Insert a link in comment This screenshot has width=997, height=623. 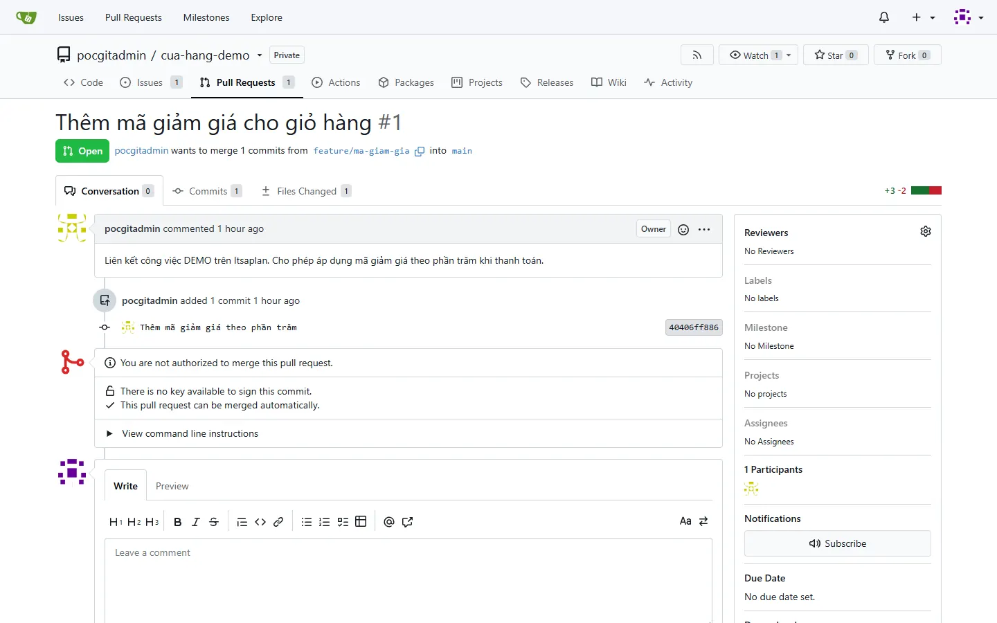pyautogui.click(x=278, y=522)
